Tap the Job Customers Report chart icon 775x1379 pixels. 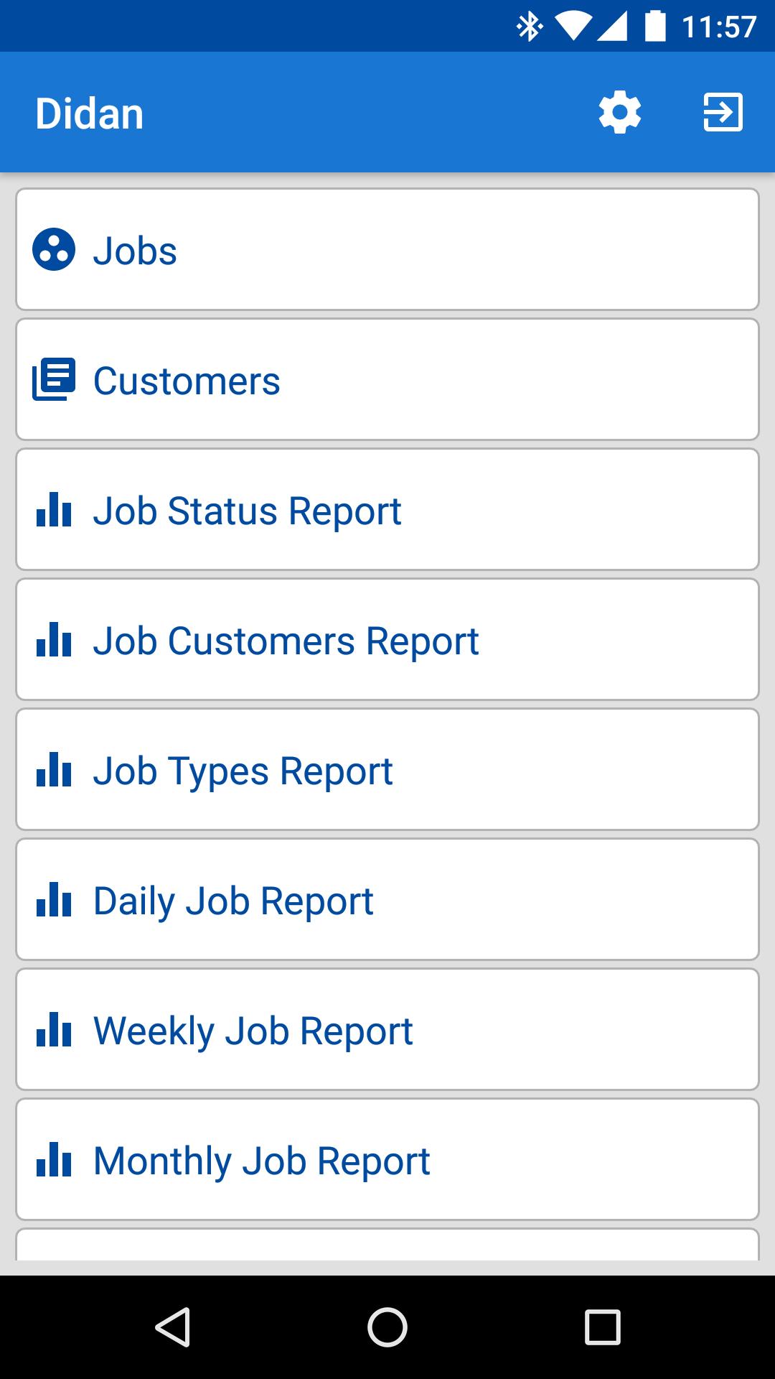[x=54, y=640]
